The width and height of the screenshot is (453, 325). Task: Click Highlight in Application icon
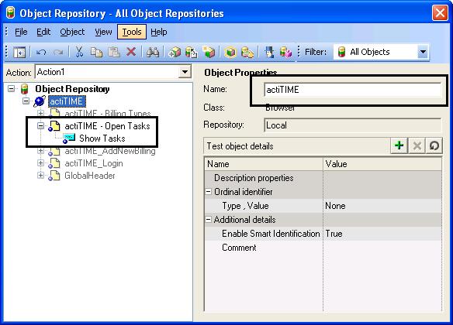click(x=230, y=52)
